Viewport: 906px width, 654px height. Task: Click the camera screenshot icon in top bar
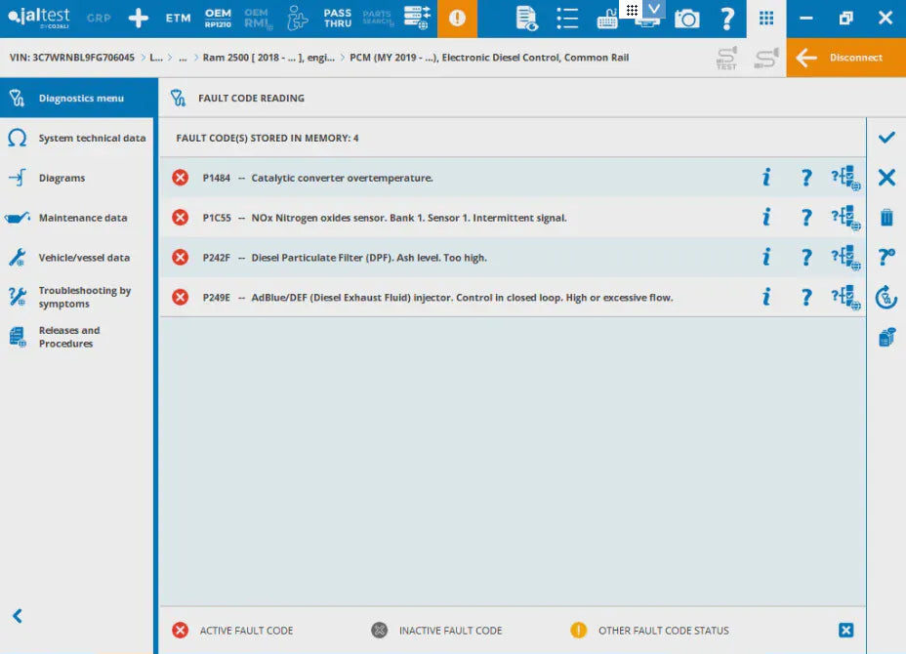[x=687, y=19]
